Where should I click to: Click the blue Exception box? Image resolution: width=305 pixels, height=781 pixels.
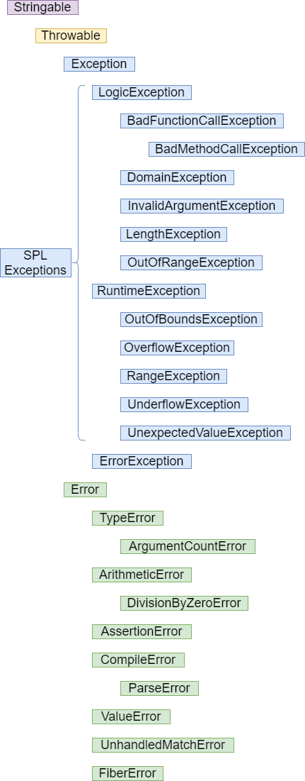coord(99,65)
